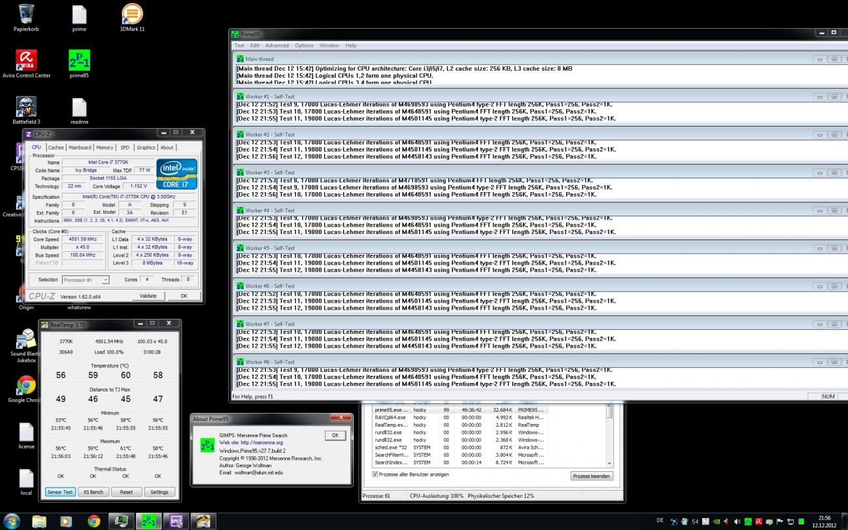Switch to the Mainboard tab in CPU-Z
The image size is (848, 530).
click(80, 147)
